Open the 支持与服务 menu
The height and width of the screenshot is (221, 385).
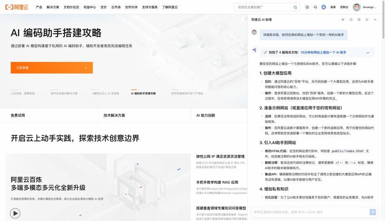point(150,7)
